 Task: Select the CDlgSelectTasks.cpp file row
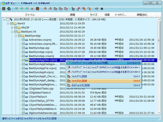[x=79, y=89]
